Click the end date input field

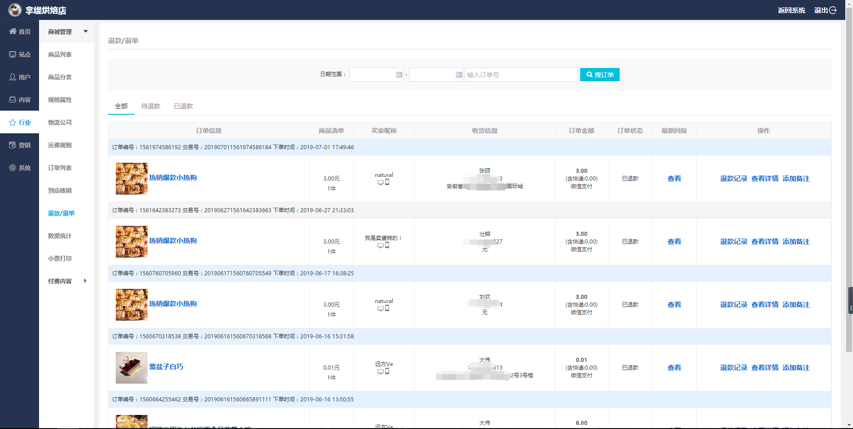pos(436,74)
